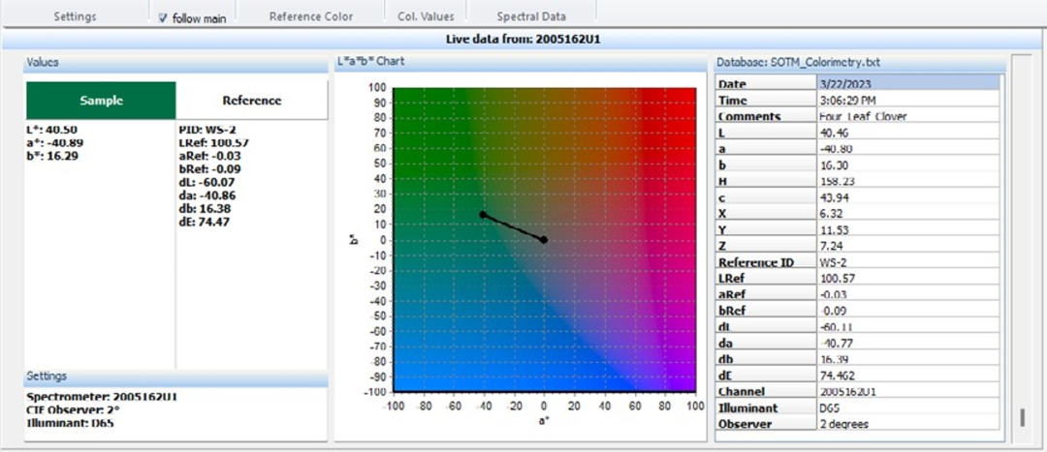Click the L*: 40.50 sample value
This screenshot has width=1047, height=452.
click(x=51, y=130)
